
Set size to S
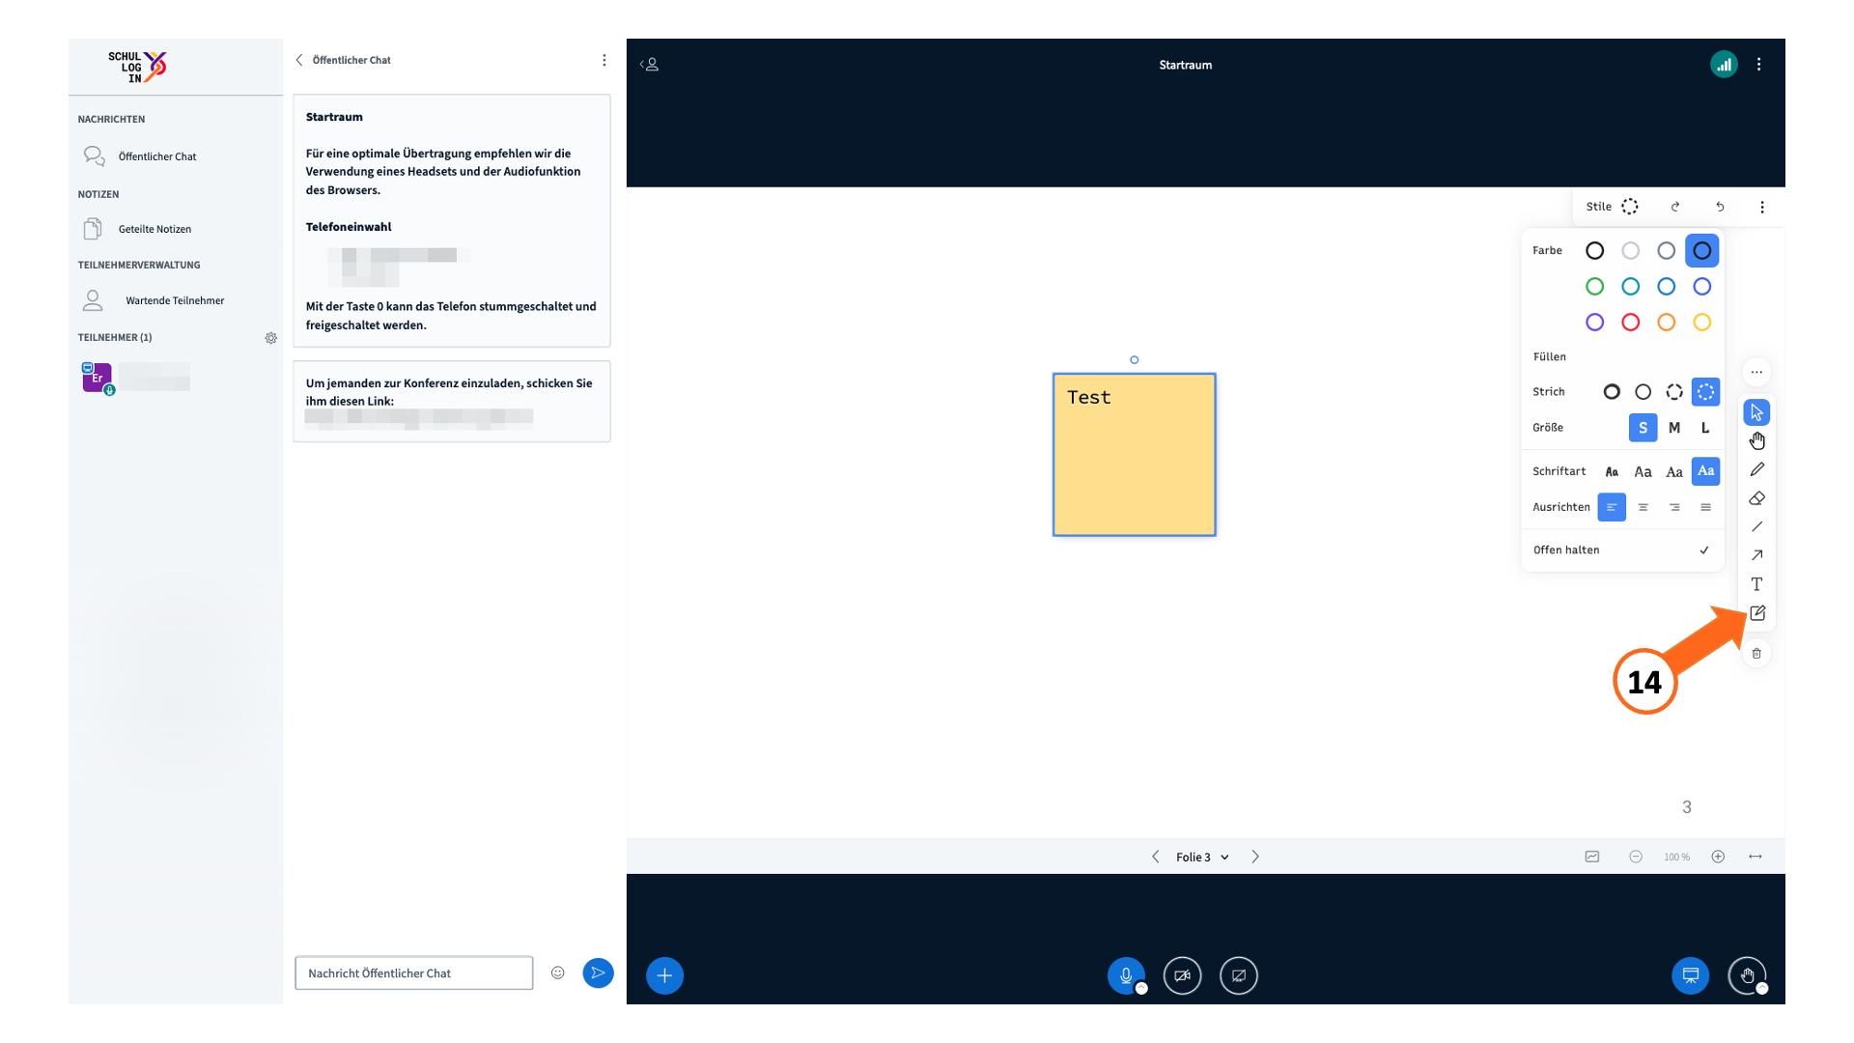click(x=1643, y=428)
